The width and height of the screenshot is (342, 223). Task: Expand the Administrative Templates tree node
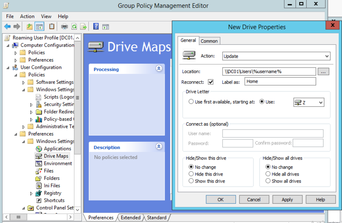pyautogui.click(x=24, y=127)
